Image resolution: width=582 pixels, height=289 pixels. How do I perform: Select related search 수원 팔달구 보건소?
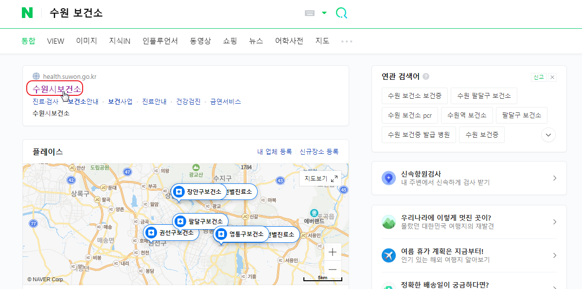click(484, 96)
